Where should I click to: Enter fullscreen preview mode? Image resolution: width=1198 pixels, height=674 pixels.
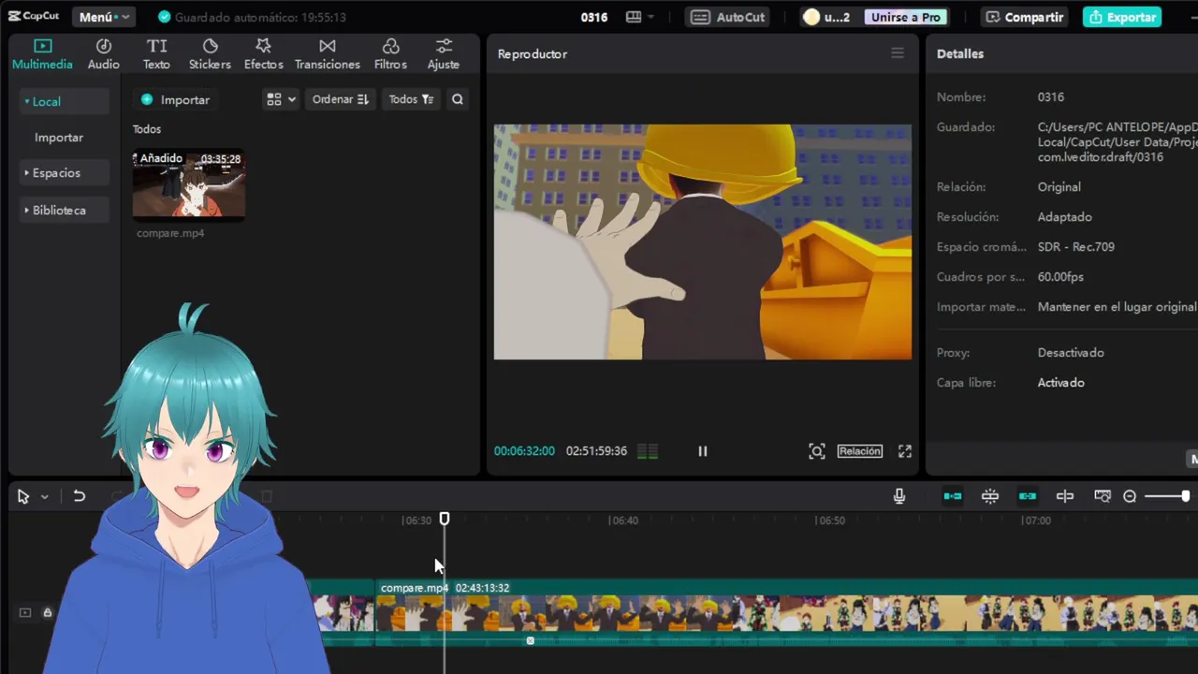pyautogui.click(x=905, y=451)
